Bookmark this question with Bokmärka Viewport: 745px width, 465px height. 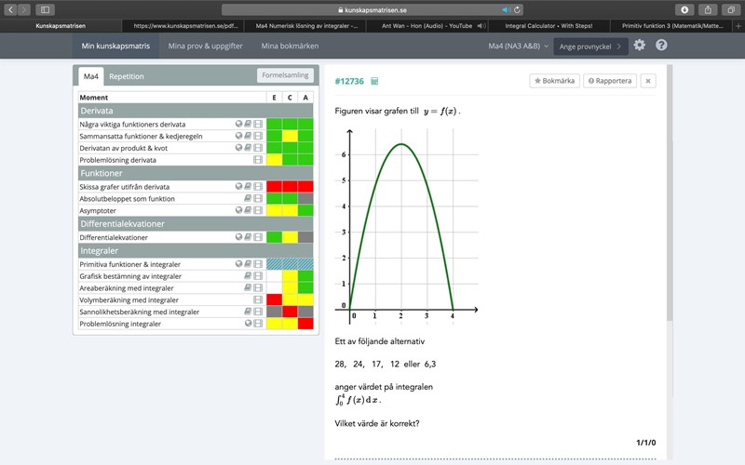click(x=553, y=81)
